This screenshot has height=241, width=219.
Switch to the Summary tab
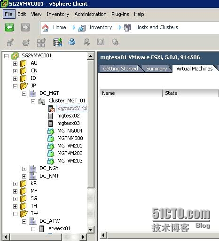[156, 69]
